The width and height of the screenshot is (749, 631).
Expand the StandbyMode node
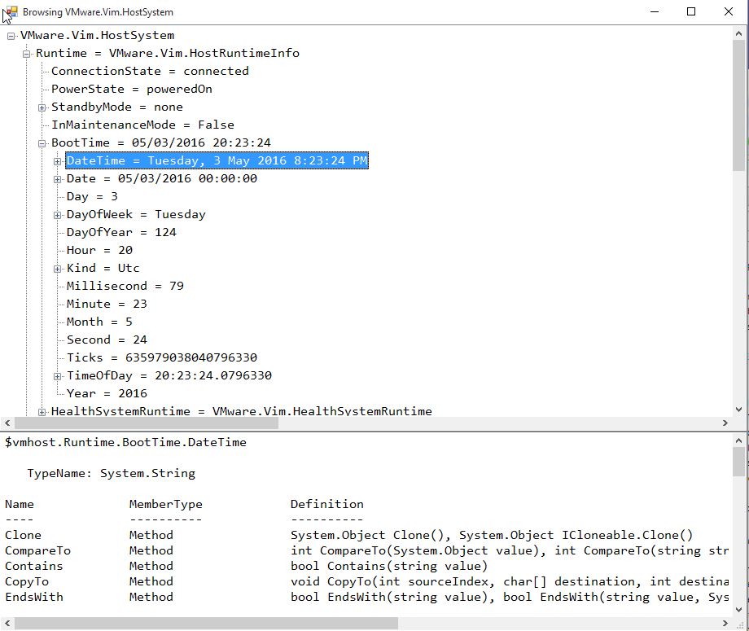click(42, 108)
